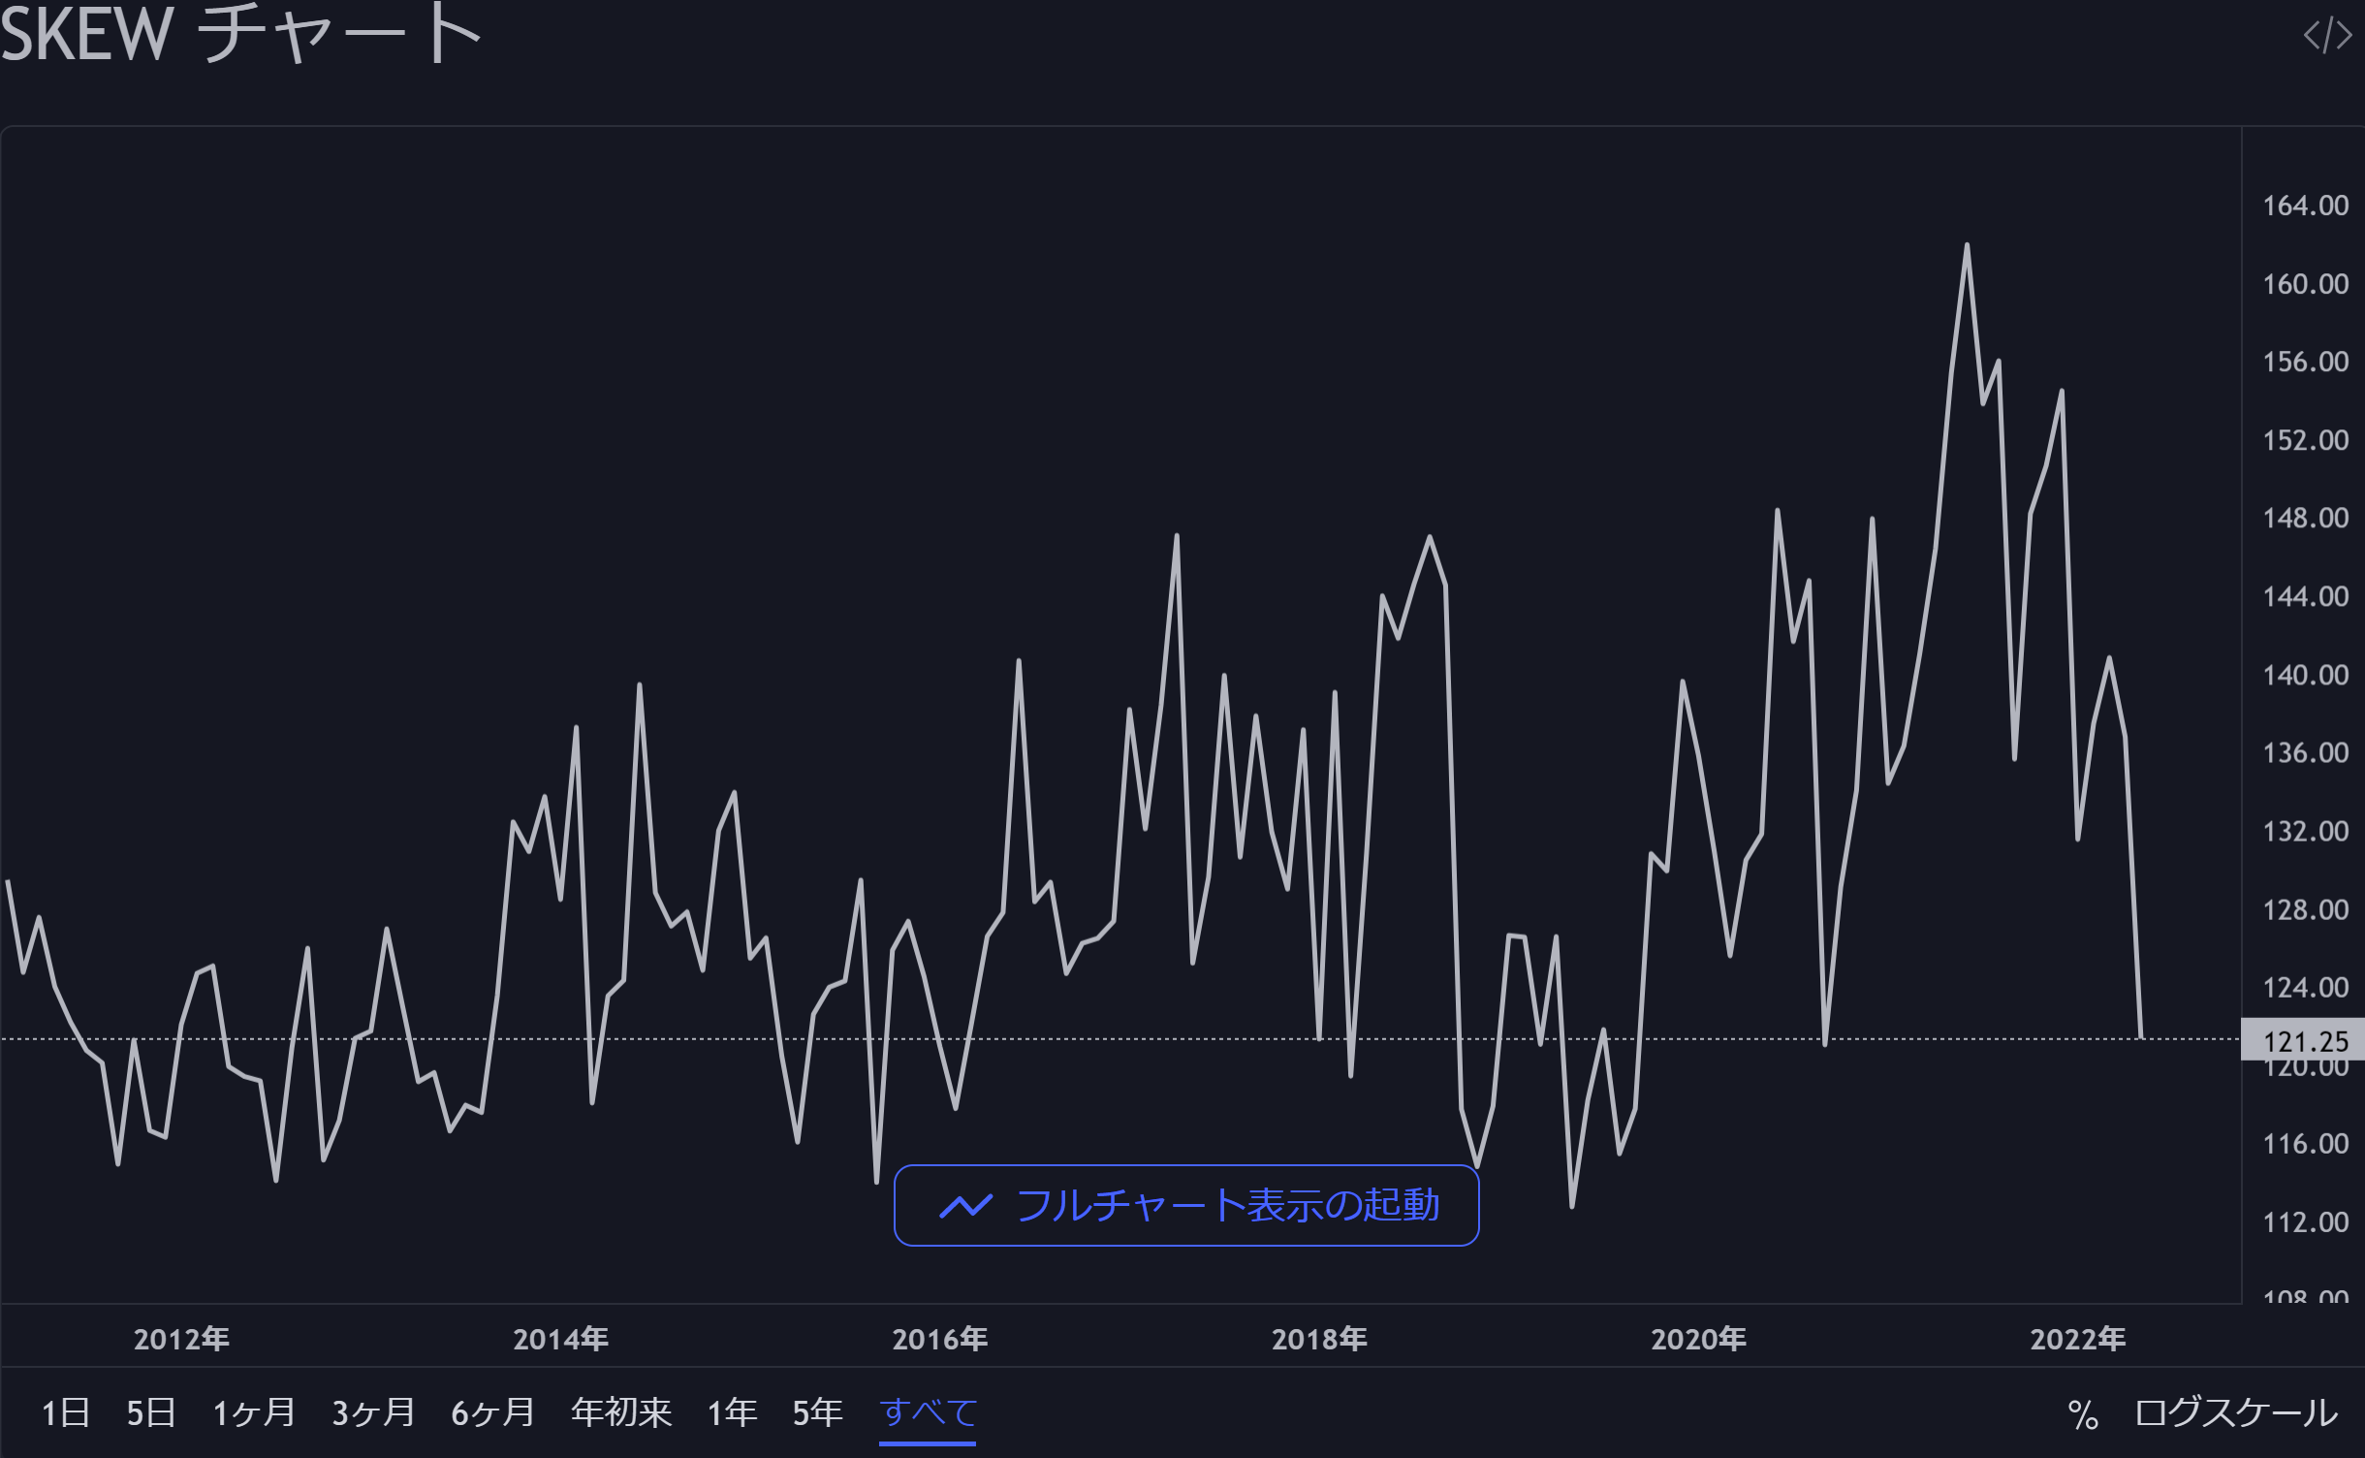Select 年初来 year-to-date range
This screenshot has height=1458, width=2365.
(621, 1412)
